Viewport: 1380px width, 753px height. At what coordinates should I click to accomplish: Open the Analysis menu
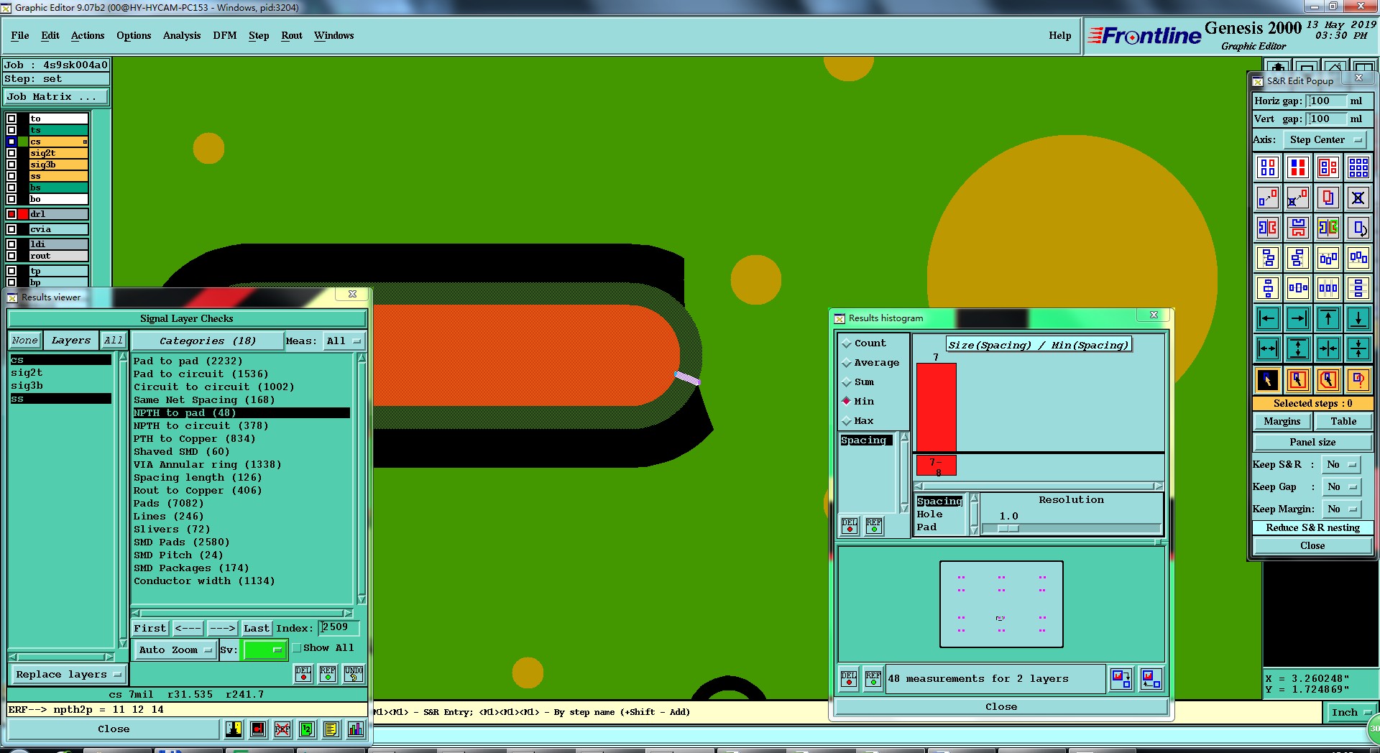tap(182, 36)
